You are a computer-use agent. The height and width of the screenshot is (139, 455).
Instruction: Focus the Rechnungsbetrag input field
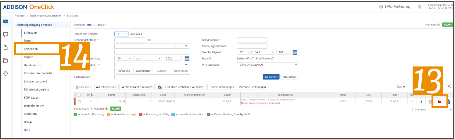click(x=130, y=40)
